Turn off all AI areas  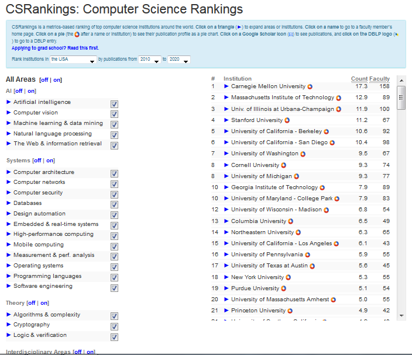pyautogui.click(x=17, y=91)
